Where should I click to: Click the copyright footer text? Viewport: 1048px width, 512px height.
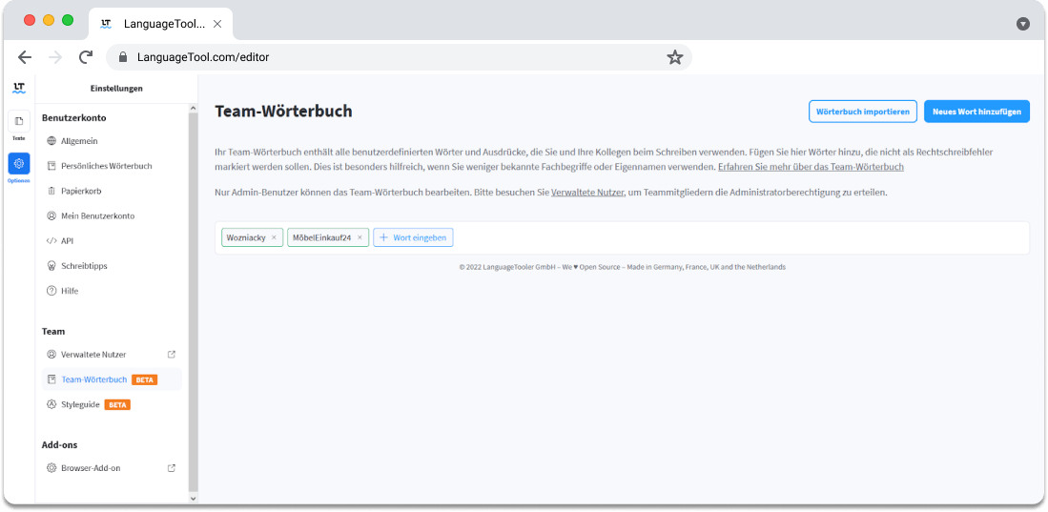click(623, 267)
